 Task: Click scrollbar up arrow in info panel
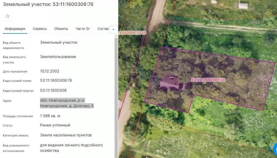(x=116, y=36)
